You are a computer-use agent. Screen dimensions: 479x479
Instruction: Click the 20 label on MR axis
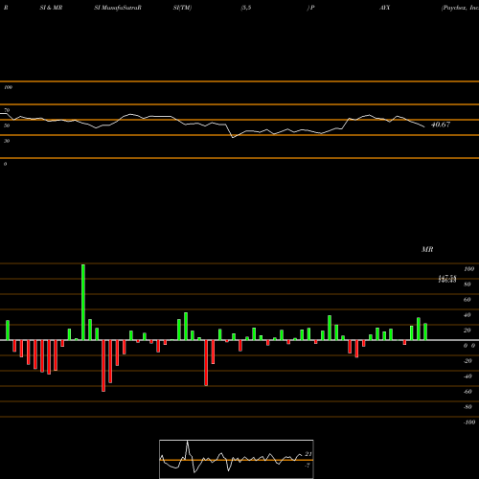coord(468,331)
